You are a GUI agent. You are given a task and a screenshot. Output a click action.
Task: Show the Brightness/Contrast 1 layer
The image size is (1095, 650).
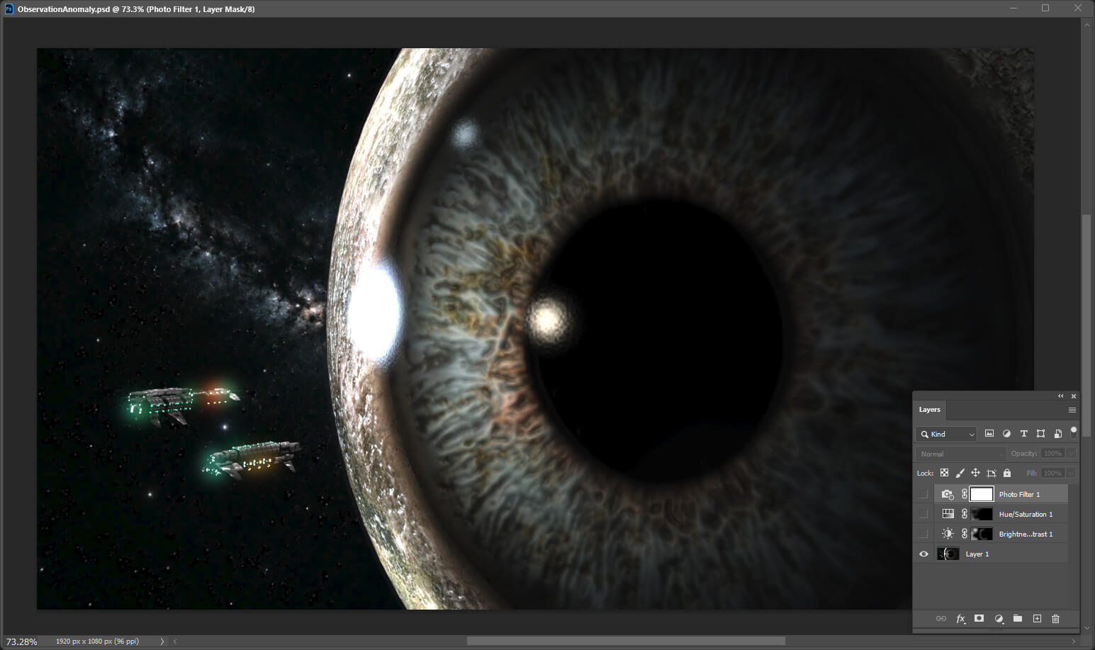[x=923, y=534]
